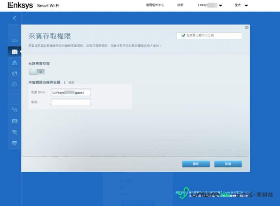Click the 確定 confirm button

click(x=196, y=164)
